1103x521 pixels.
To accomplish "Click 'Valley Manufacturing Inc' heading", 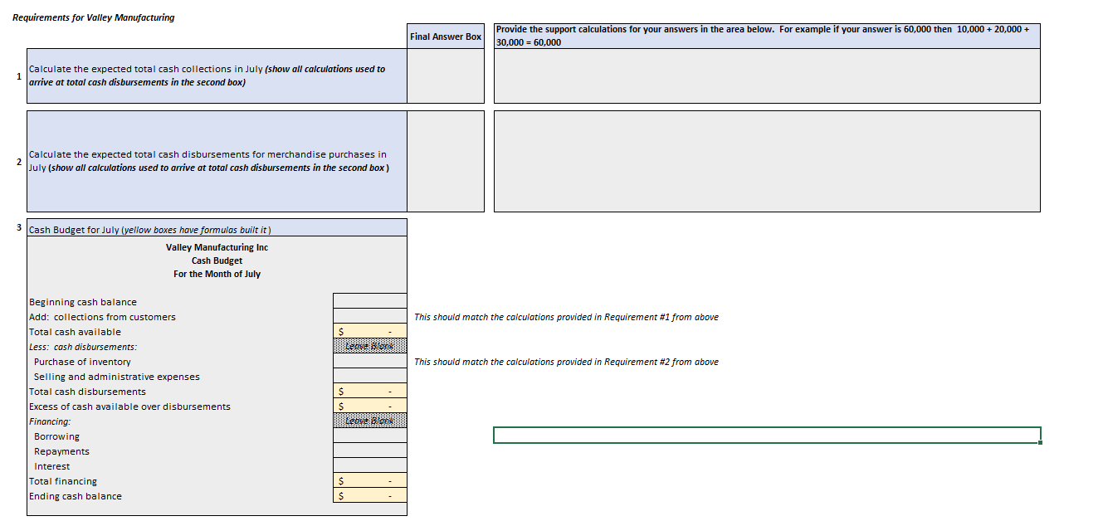I will click(x=217, y=247).
